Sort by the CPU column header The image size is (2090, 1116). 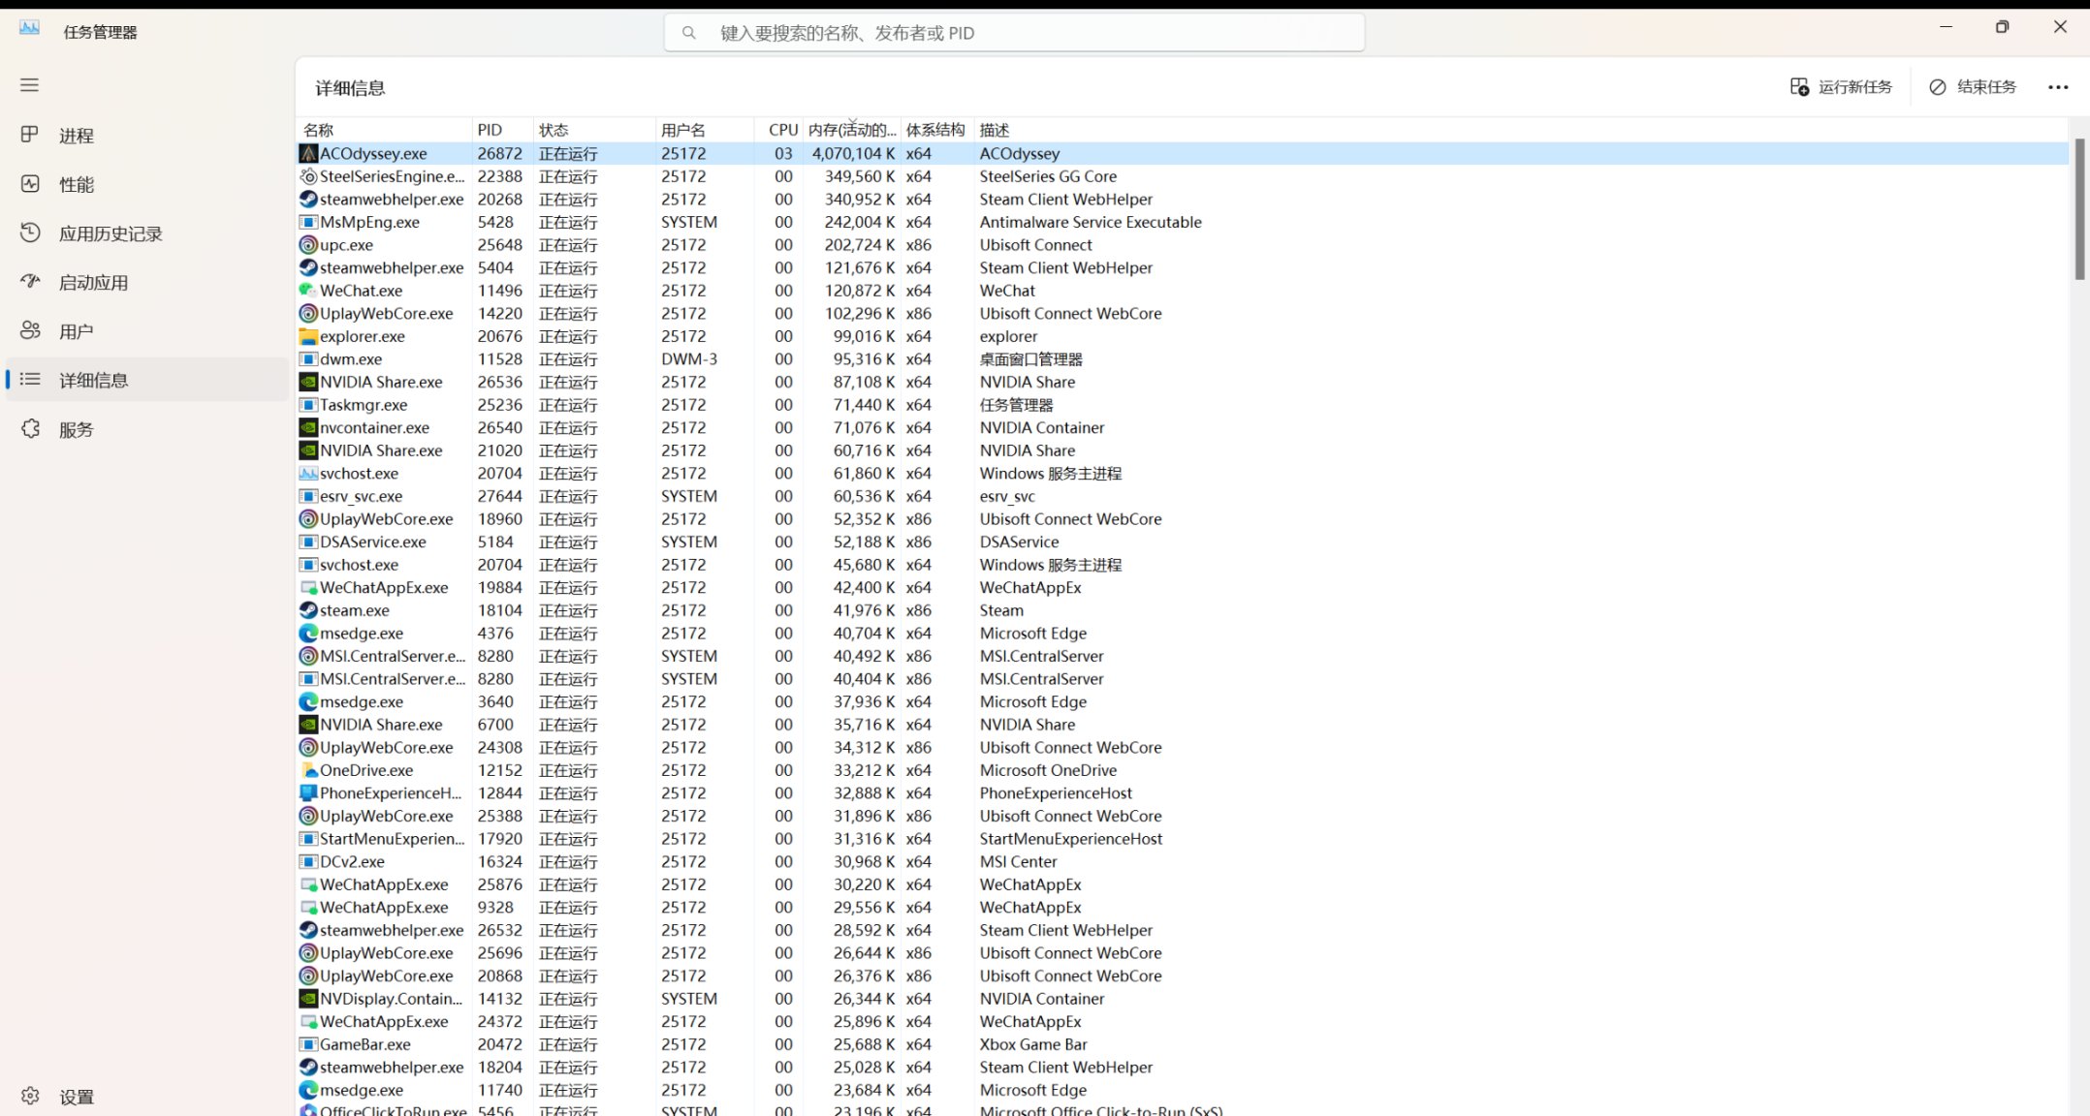pos(779,130)
